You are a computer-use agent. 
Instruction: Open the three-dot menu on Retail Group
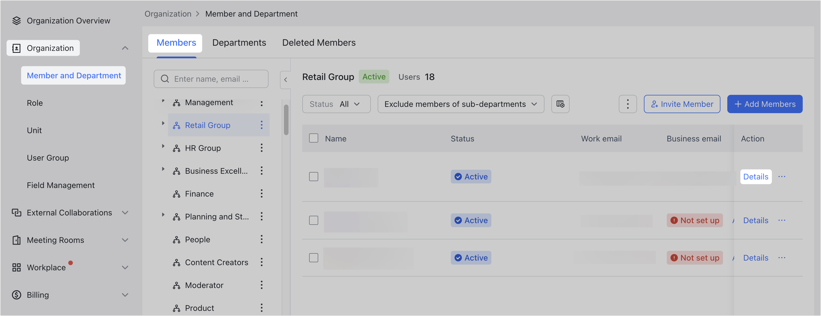click(x=261, y=125)
